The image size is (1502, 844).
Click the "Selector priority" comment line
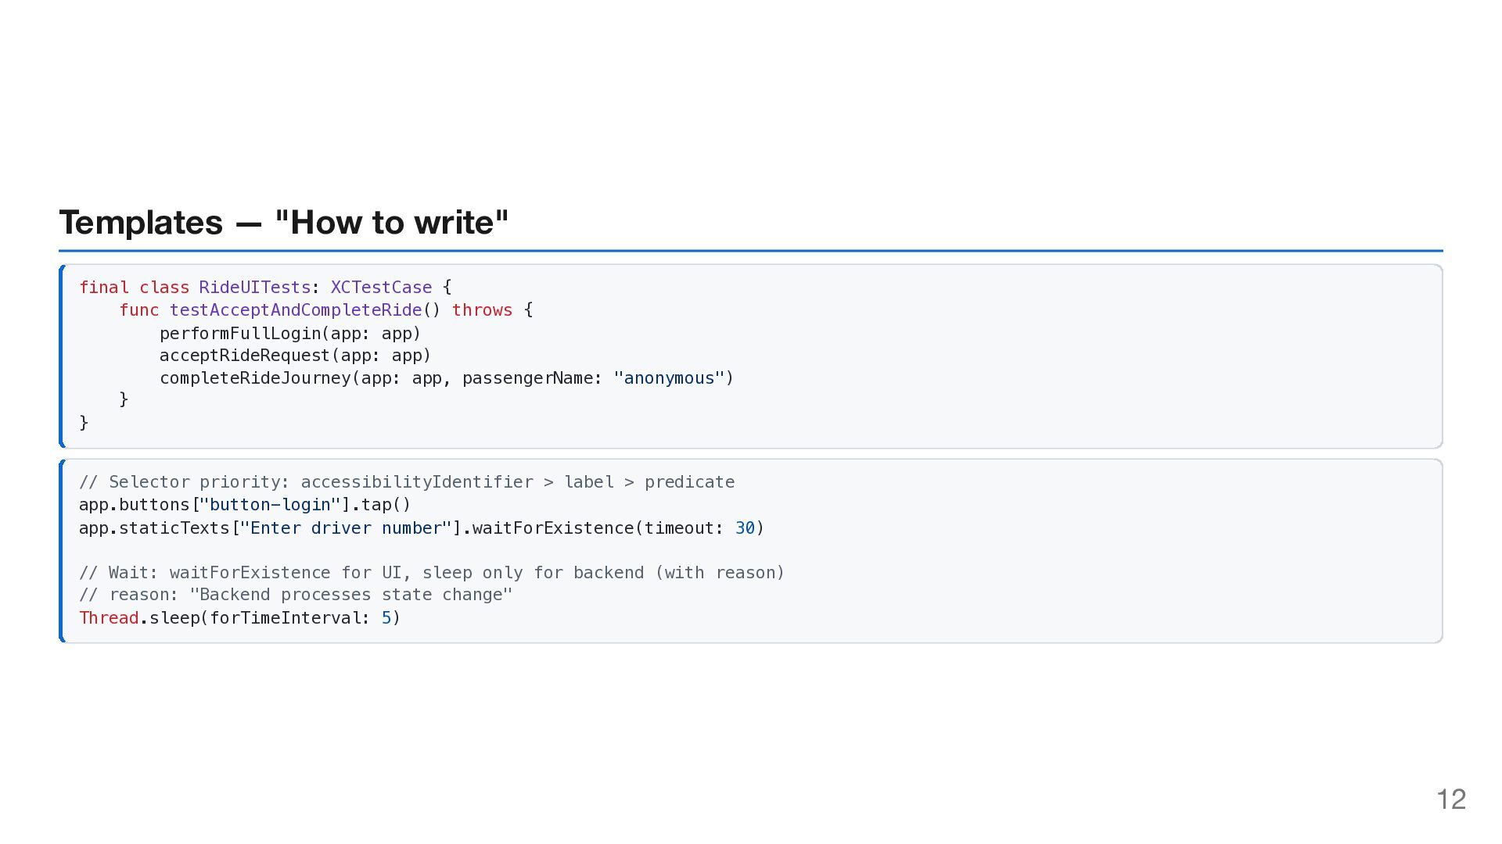pyautogui.click(x=407, y=482)
